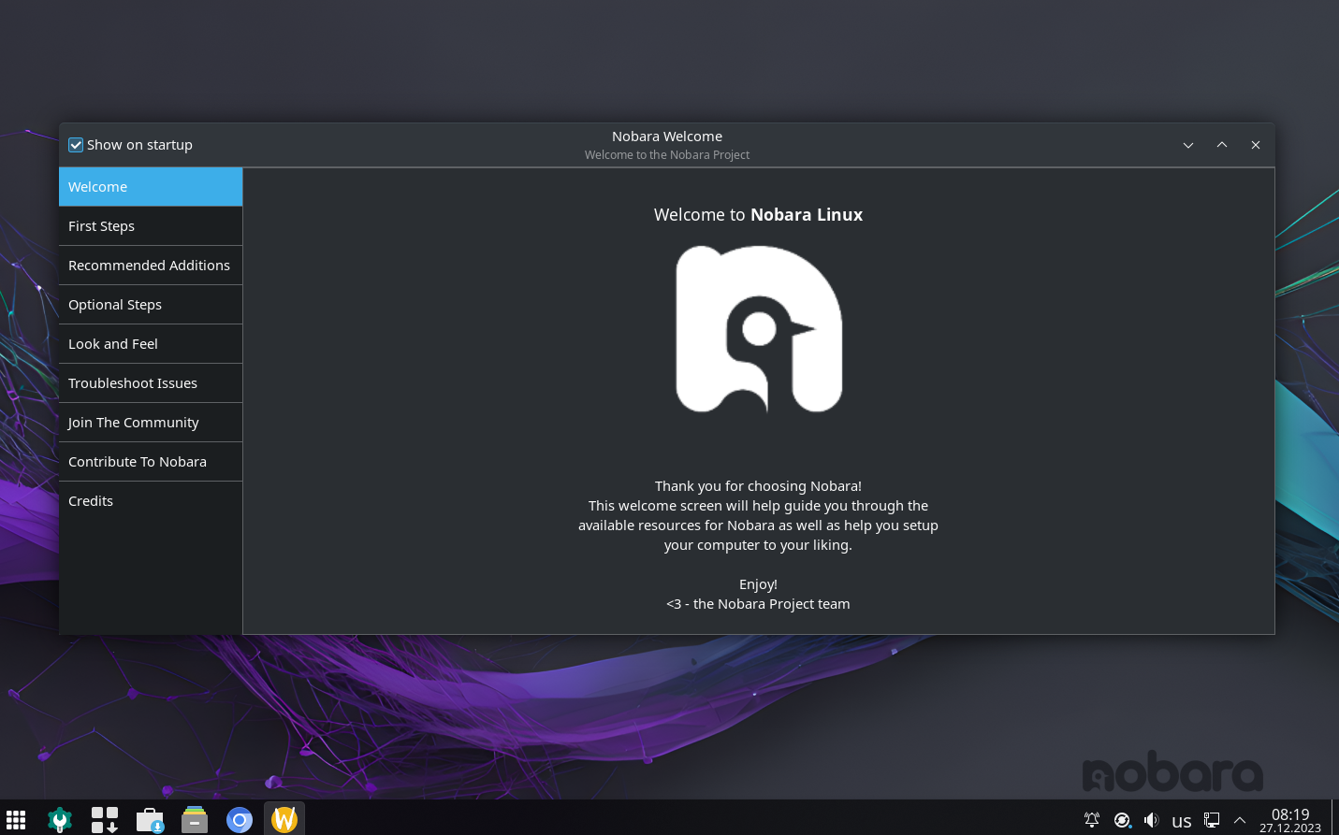Image resolution: width=1339 pixels, height=835 pixels.
Task: Switch to the First Steps tab
Action: tap(151, 226)
